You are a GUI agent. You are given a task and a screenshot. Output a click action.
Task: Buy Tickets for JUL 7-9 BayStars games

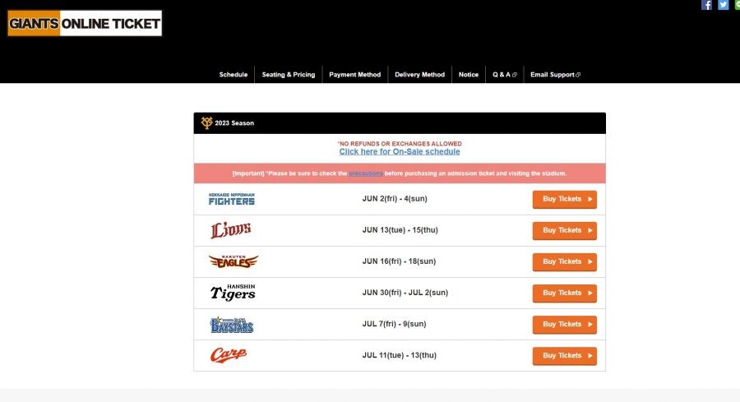pyautogui.click(x=565, y=324)
